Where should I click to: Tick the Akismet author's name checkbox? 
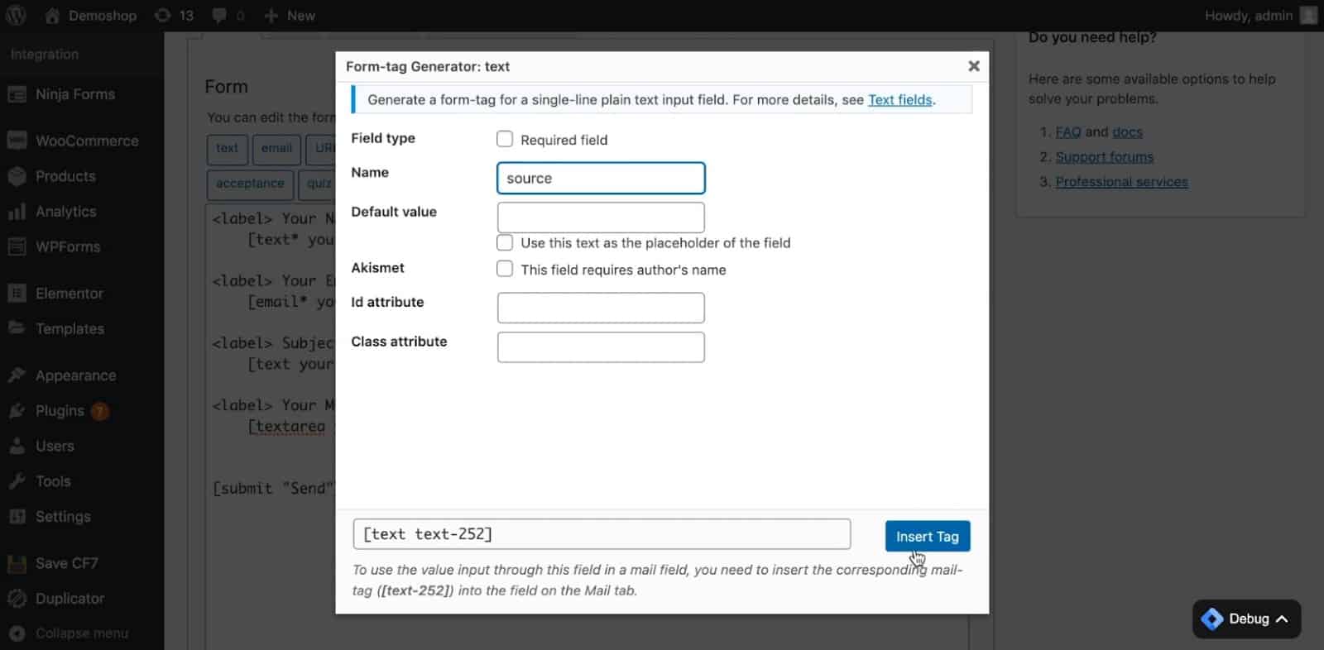pyautogui.click(x=505, y=269)
